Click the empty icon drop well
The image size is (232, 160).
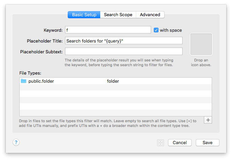(x=201, y=44)
